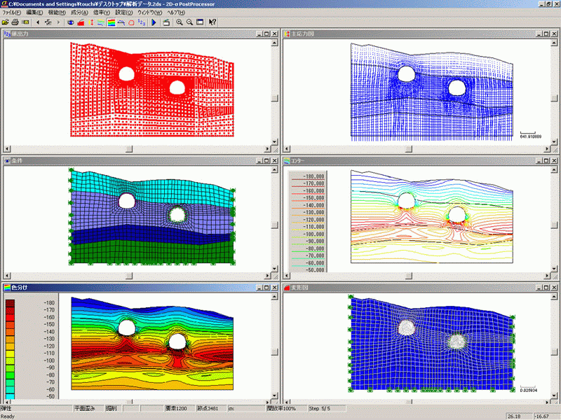The width and height of the screenshot is (561, 420).
Task: Click the 123 numeric values icon
Action: [x=141, y=22]
